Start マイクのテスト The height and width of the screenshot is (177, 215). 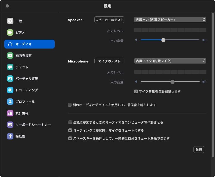[109, 61]
